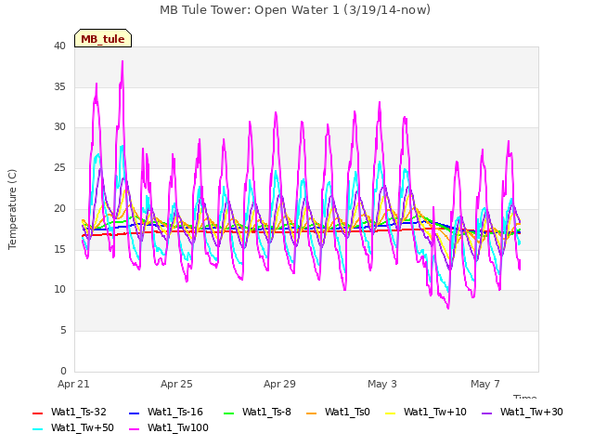
Task: Click the 30 y-axis tick label
Action: pos(59,127)
